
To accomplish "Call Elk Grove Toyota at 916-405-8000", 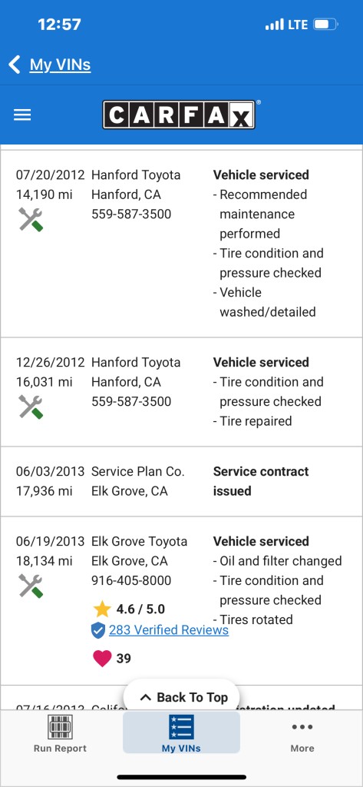I will [x=131, y=581].
